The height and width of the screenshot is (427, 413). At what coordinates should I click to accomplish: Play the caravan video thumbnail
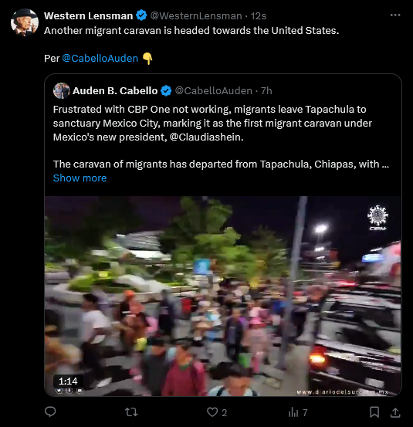click(222, 296)
